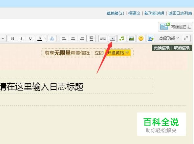The height and width of the screenshot is (144, 194).
Task: Open the partially visible font dropdown arrow
Action: 3,39
